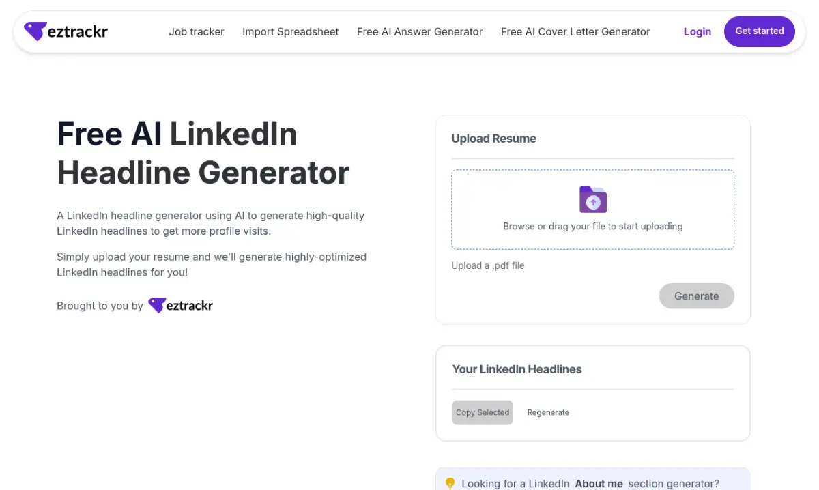Viewport: 819px width, 490px height.
Task: Click the eztrackr logo in the navigation bar
Action: click(x=65, y=31)
